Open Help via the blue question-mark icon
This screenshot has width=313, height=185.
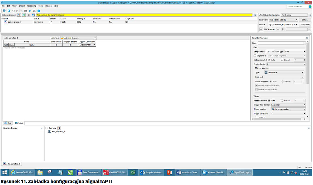39,11
